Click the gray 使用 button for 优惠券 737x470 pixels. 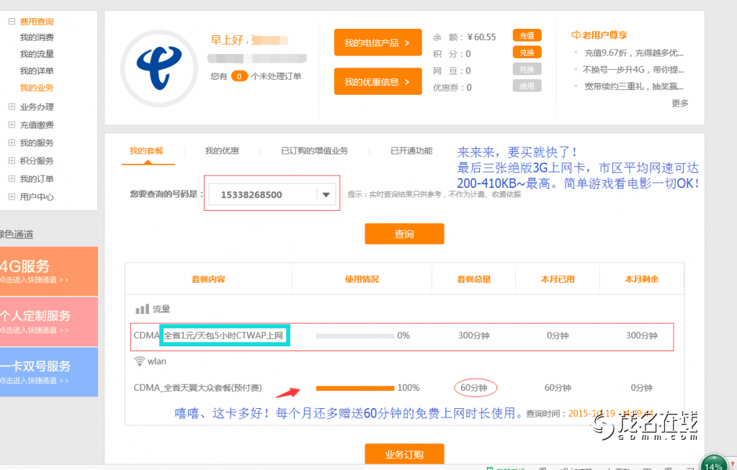(x=527, y=86)
